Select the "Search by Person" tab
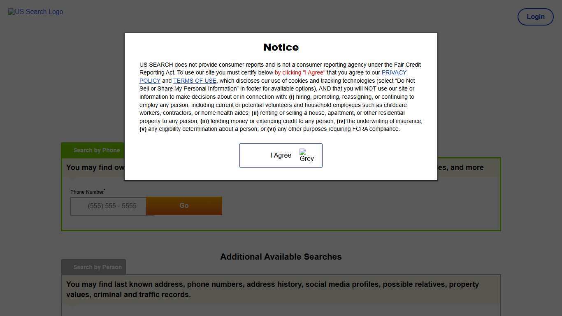Screen dimensions: 562x316 click(x=98, y=267)
